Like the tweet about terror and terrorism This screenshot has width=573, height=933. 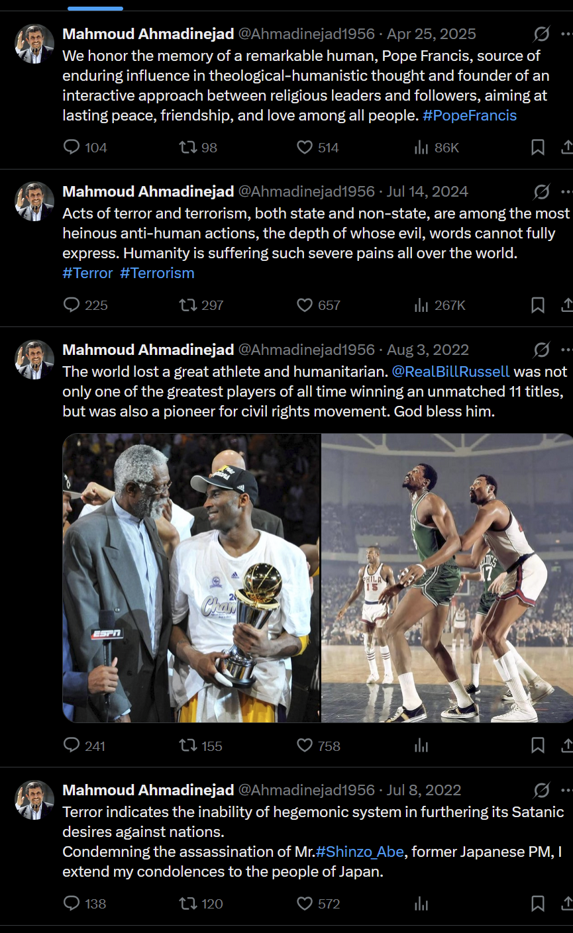coord(305,305)
